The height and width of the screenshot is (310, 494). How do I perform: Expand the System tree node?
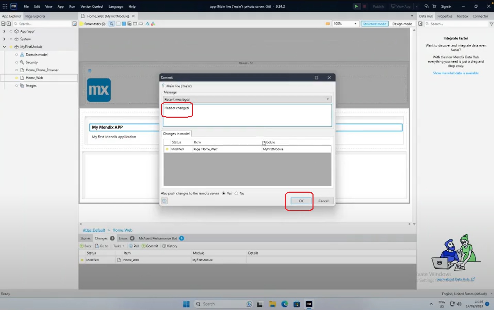(x=4, y=39)
